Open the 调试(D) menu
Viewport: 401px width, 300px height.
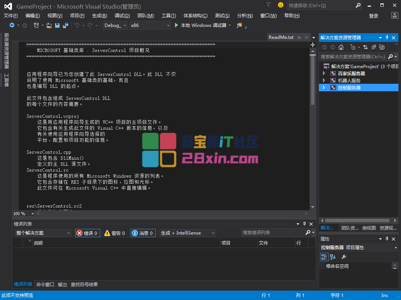tap(122, 16)
